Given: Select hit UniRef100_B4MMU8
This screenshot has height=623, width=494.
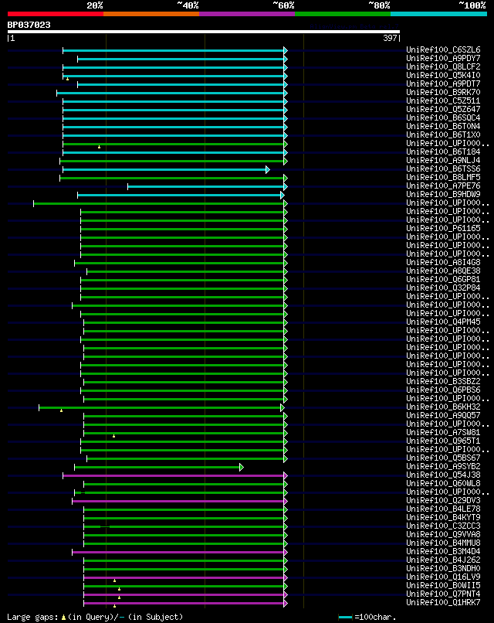Looking at the screenshot, I should point(443,543).
